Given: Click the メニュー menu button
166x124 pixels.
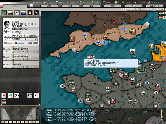Looking at the screenshot, I should 159,9.
